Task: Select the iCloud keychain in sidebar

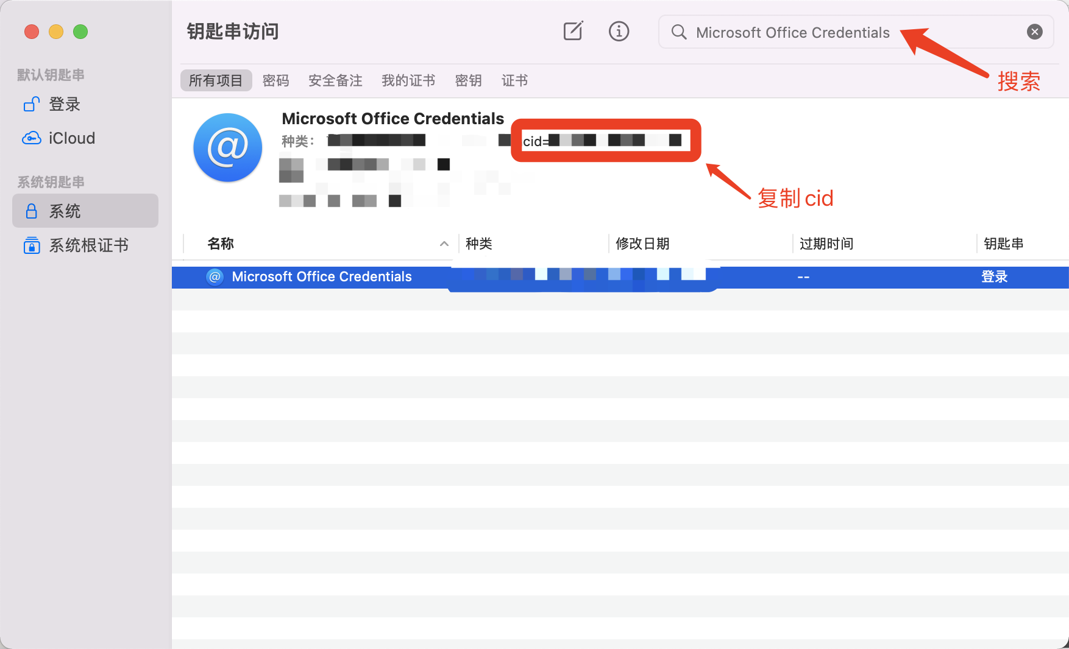Action: [85, 138]
